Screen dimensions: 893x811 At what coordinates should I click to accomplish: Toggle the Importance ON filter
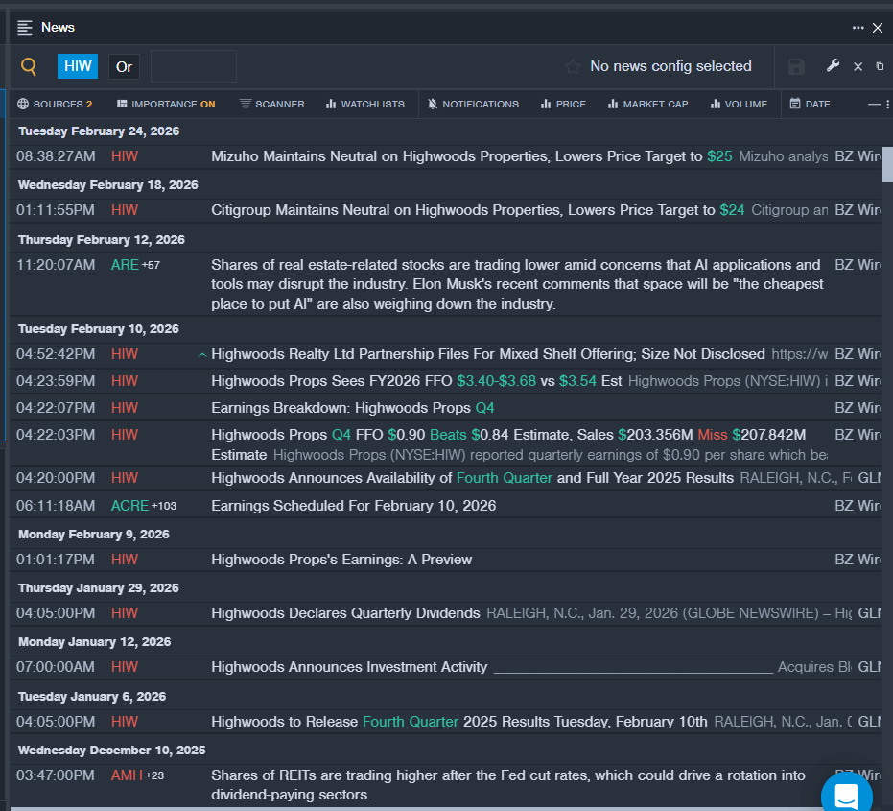[165, 104]
